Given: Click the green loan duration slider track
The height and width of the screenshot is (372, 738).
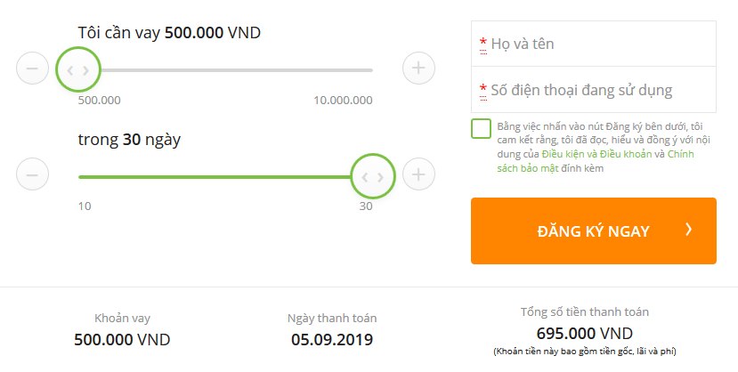Looking at the screenshot, I should (x=214, y=176).
